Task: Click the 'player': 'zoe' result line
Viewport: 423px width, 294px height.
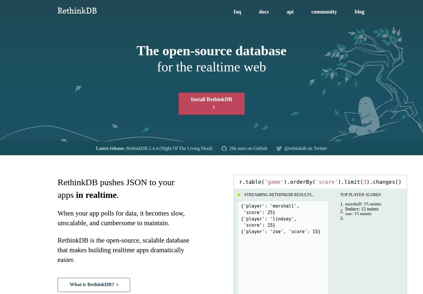Action: (281, 231)
